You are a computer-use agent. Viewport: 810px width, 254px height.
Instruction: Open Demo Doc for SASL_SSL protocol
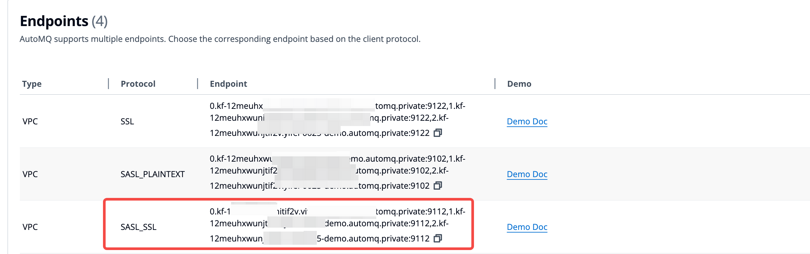click(527, 227)
